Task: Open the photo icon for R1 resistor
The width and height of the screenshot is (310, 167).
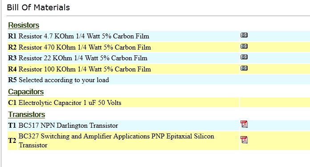Action: [x=244, y=35]
